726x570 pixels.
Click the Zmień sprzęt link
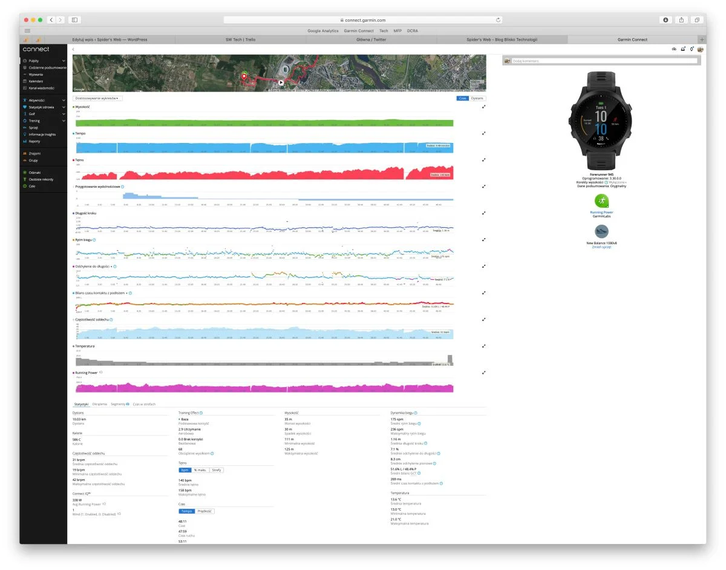click(x=601, y=247)
